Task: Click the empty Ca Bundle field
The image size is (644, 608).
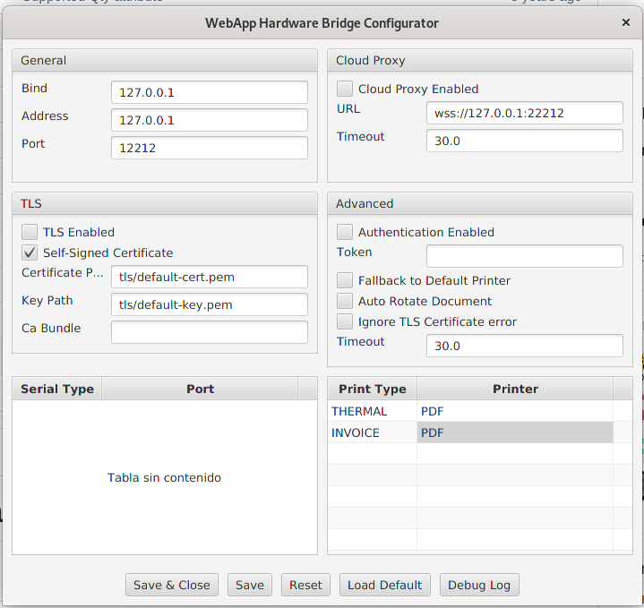Action: coord(210,332)
